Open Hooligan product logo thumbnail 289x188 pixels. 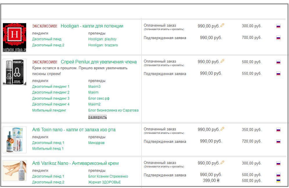(15, 38)
